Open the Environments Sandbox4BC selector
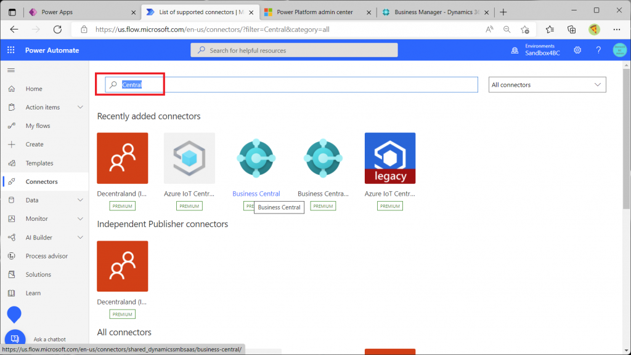Image resolution: width=631 pixels, height=355 pixels. coord(535,50)
